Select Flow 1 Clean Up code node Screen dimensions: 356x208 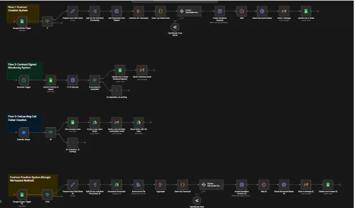(160, 11)
